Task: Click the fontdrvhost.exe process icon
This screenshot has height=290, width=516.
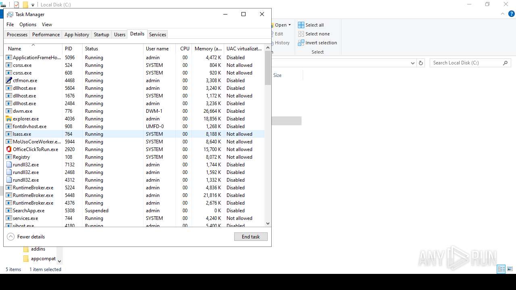Action: coord(9,126)
